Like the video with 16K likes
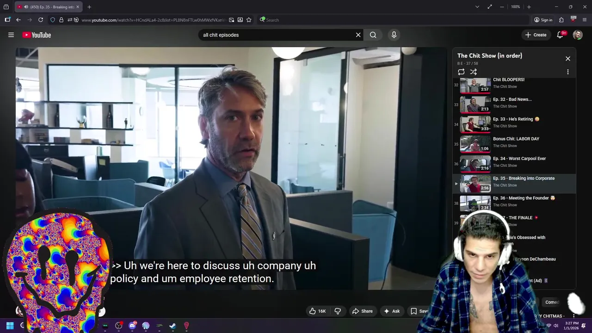 pos(318,311)
